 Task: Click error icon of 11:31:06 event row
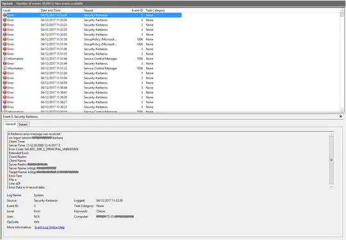coord(4,73)
